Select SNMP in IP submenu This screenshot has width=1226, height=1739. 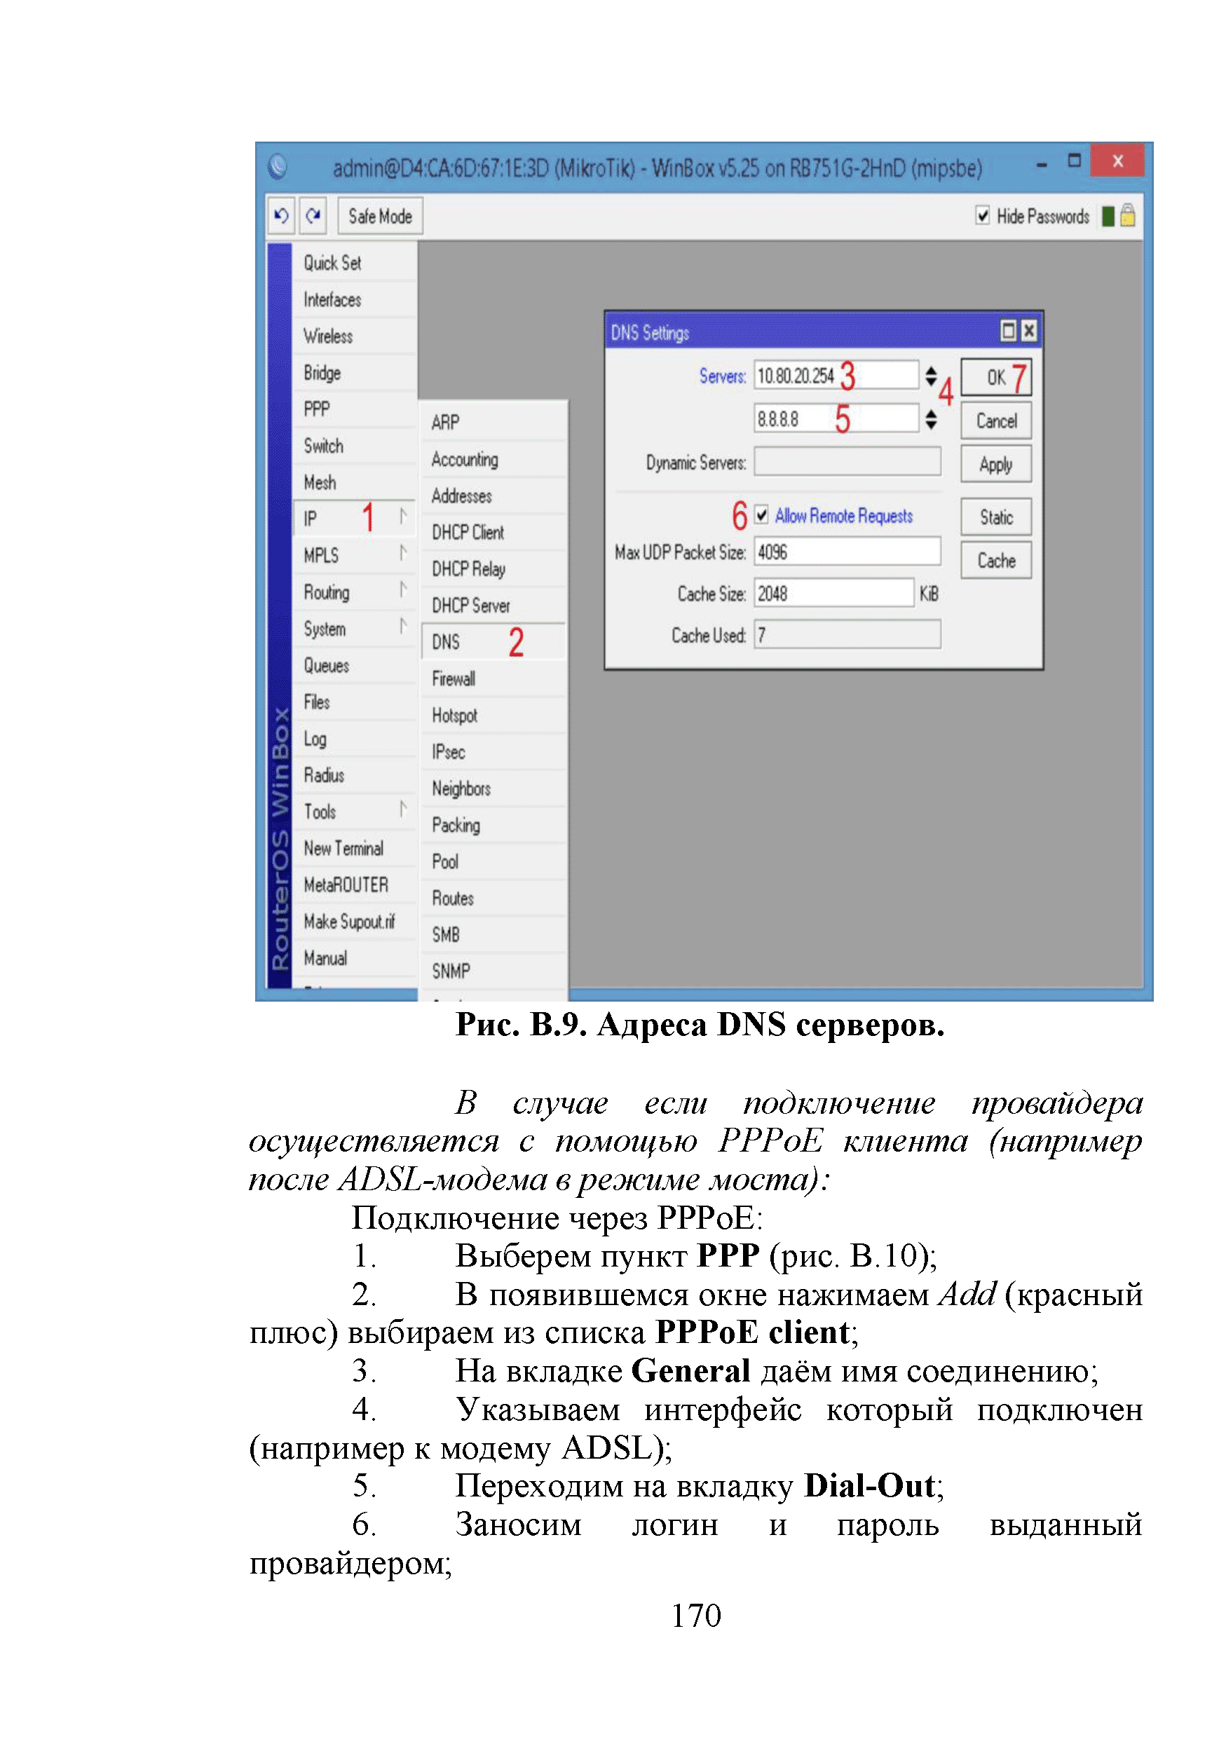[493, 971]
